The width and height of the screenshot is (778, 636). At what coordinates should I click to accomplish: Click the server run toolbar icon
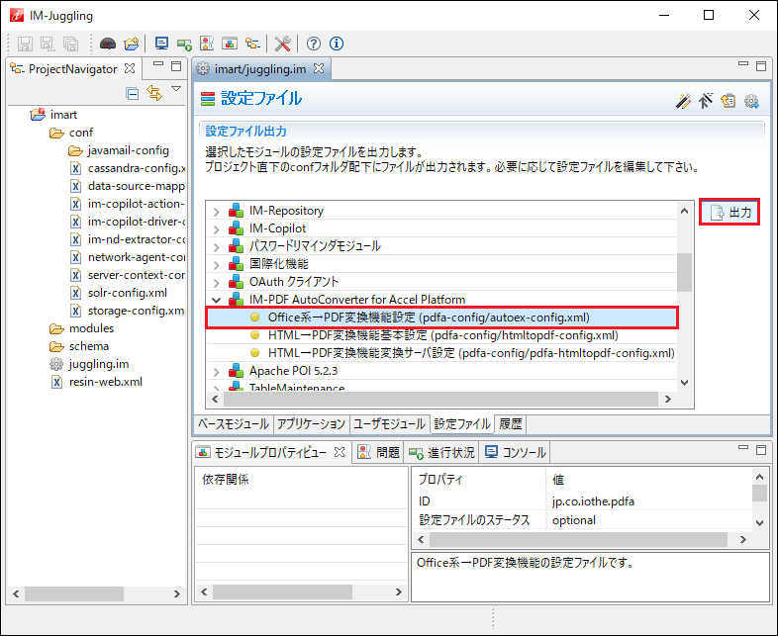184,45
